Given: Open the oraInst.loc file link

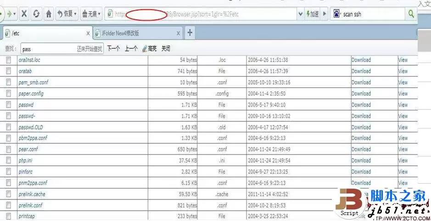Looking at the screenshot, I should click(x=29, y=60).
